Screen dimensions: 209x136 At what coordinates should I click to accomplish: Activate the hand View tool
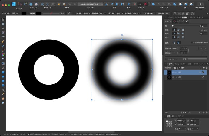click(3, 99)
